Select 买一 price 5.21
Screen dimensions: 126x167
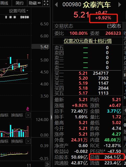[83, 73]
